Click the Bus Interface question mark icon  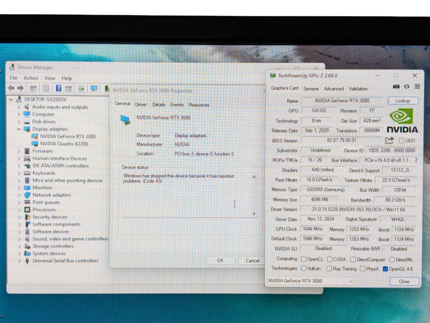[416, 160]
